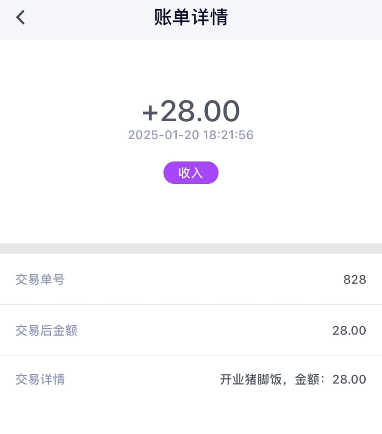
Task: Click the gray section divider bar
Action: pos(190,249)
